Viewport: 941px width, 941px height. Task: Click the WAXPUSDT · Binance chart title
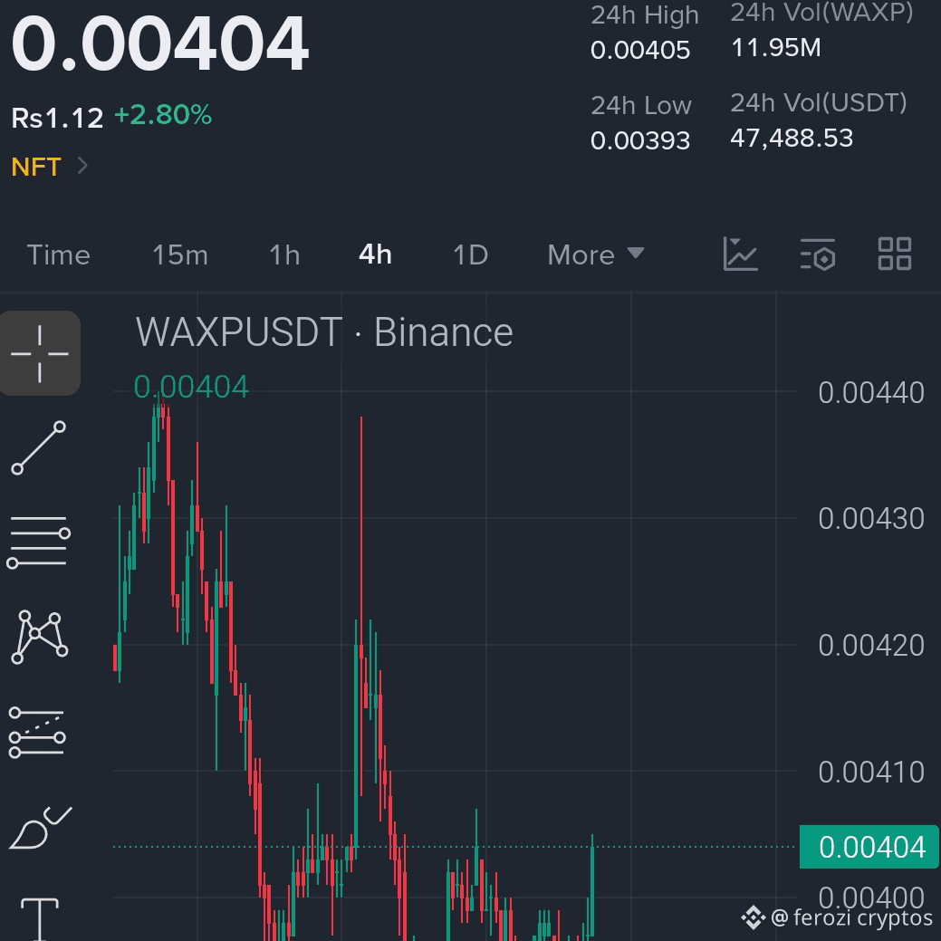point(324,331)
